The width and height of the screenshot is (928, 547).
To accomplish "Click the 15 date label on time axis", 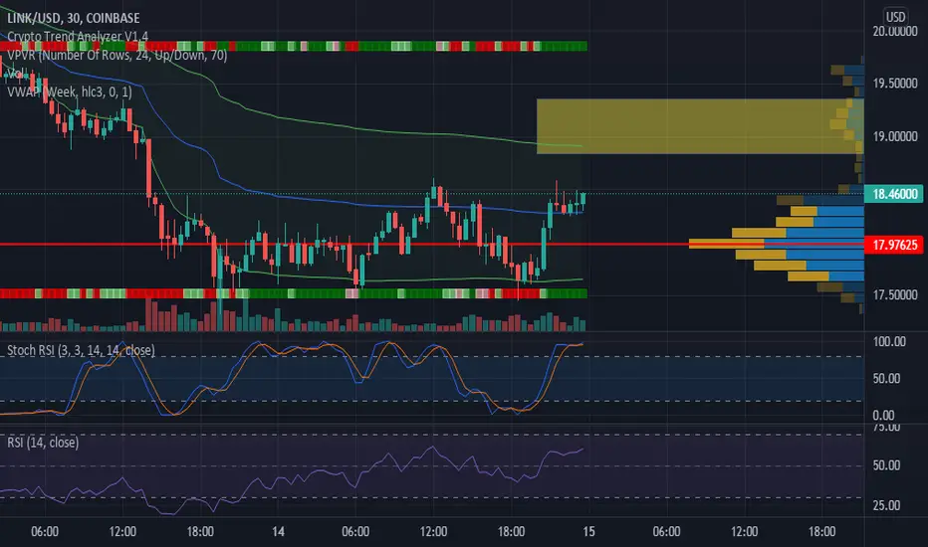I will coord(588,532).
